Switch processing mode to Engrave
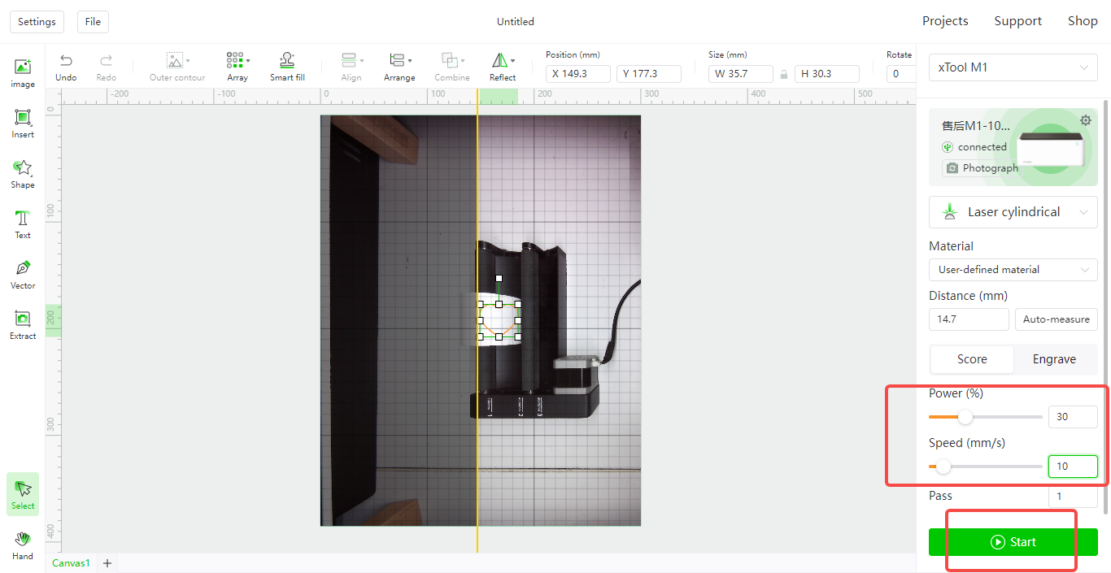 [1054, 359]
